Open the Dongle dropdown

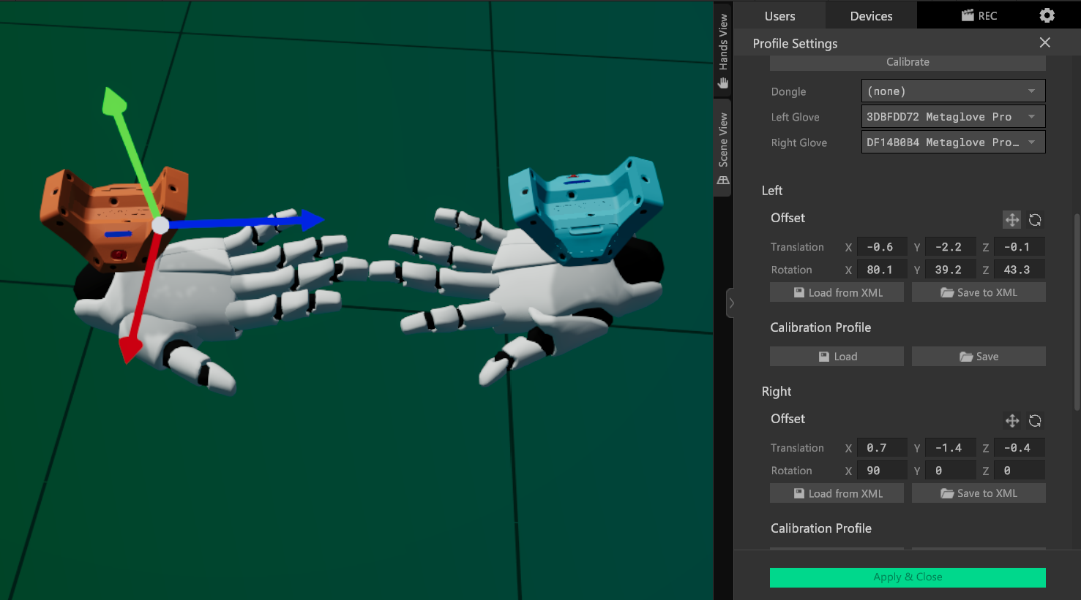click(x=953, y=91)
